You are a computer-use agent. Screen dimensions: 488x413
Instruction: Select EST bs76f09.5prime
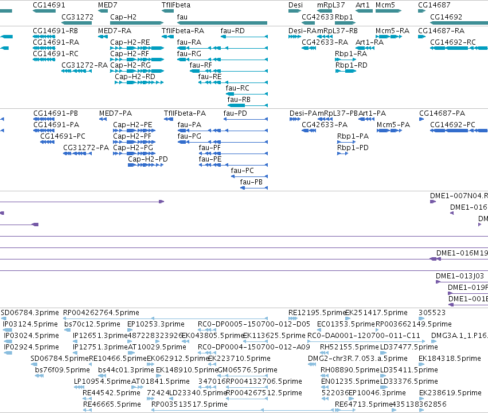click(39, 376)
